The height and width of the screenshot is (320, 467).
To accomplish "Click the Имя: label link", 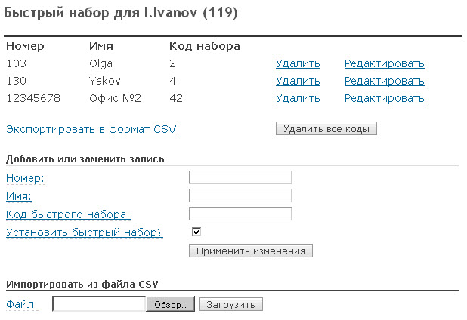I will [19, 196].
